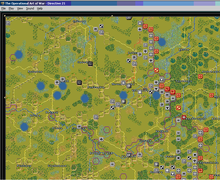Viewport: 220px width, 180px height.
Task: Click the Surazh city label
Action: click(x=145, y=141)
